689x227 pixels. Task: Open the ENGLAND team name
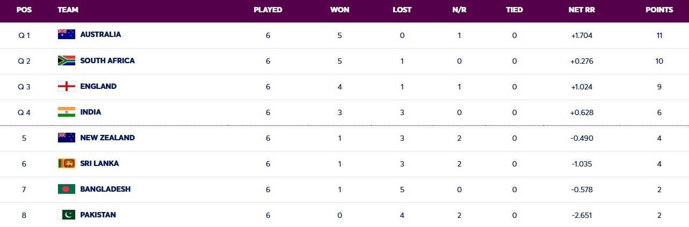(x=98, y=86)
